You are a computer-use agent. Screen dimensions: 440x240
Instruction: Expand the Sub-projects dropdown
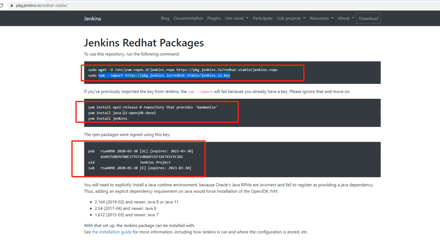(x=291, y=18)
